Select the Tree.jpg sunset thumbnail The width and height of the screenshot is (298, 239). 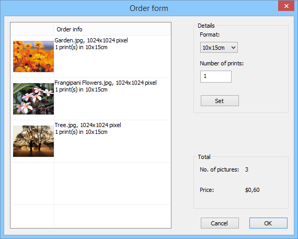[x=33, y=141]
